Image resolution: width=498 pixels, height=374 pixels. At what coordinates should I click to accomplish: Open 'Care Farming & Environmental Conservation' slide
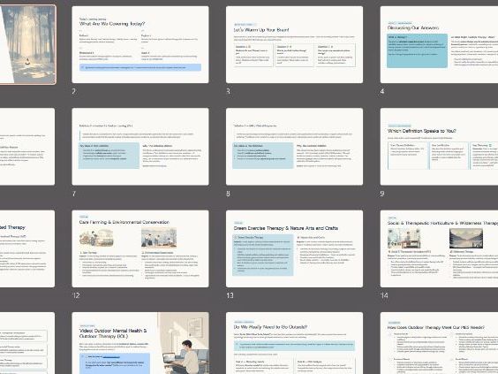(x=140, y=248)
